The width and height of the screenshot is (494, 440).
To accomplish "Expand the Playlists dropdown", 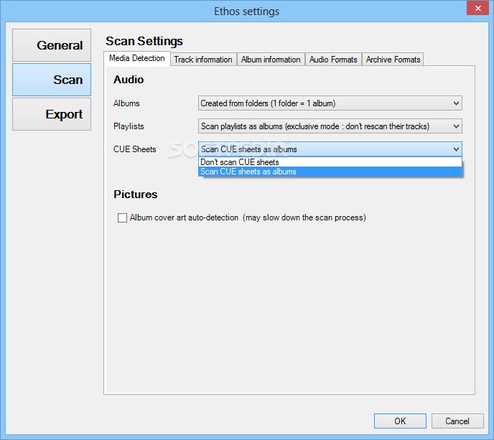I will (x=330, y=126).
